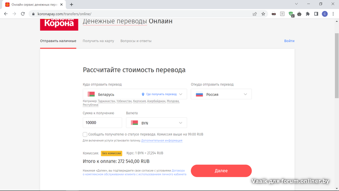The image size is (339, 191).
Task: Switch to Получить на карту tab
Action: click(x=98, y=41)
